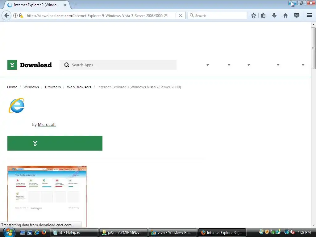Show bookmarks list icon in toolbar
This screenshot has height=237, width=316.
(x=263, y=15)
